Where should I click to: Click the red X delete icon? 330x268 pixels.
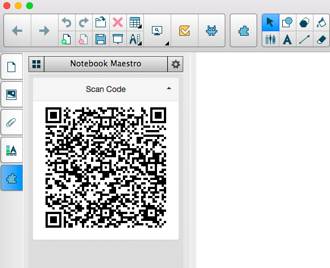(118, 22)
